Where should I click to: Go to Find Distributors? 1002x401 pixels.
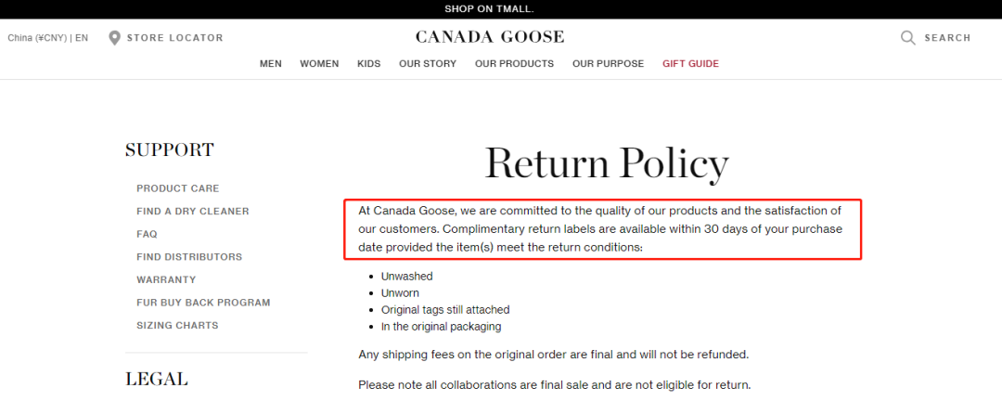[x=189, y=257]
